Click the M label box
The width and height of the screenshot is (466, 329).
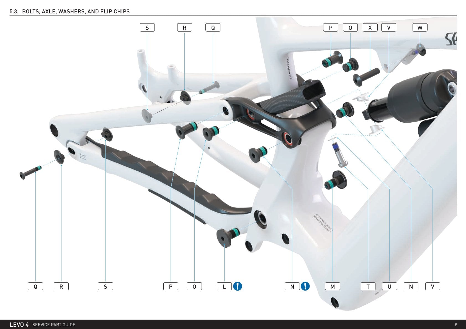(x=333, y=286)
